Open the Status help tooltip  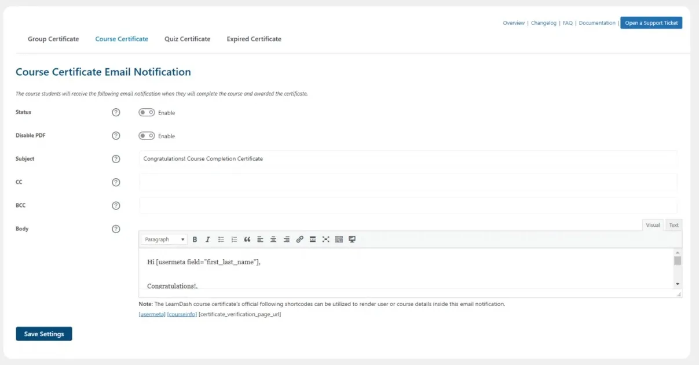point(116,112)
